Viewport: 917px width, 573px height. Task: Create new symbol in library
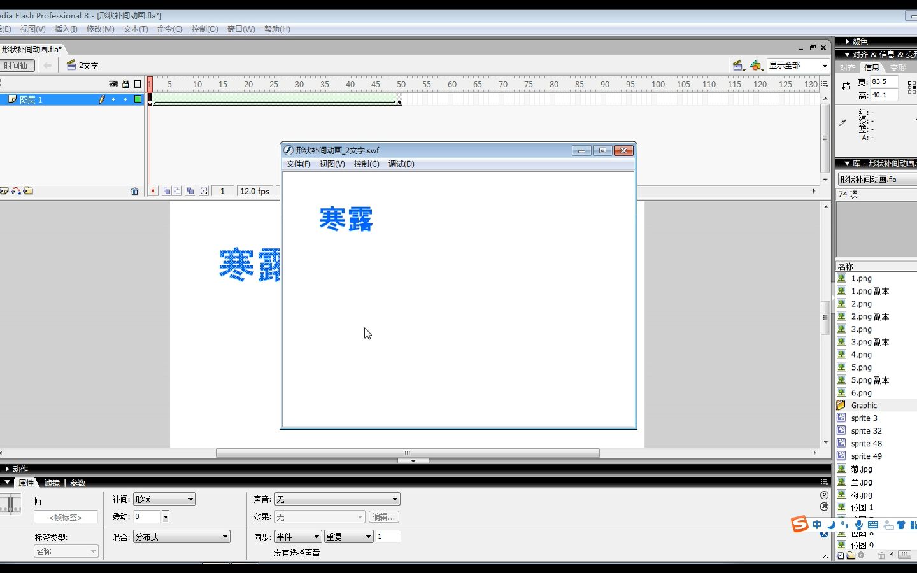(x=841, y=555)
